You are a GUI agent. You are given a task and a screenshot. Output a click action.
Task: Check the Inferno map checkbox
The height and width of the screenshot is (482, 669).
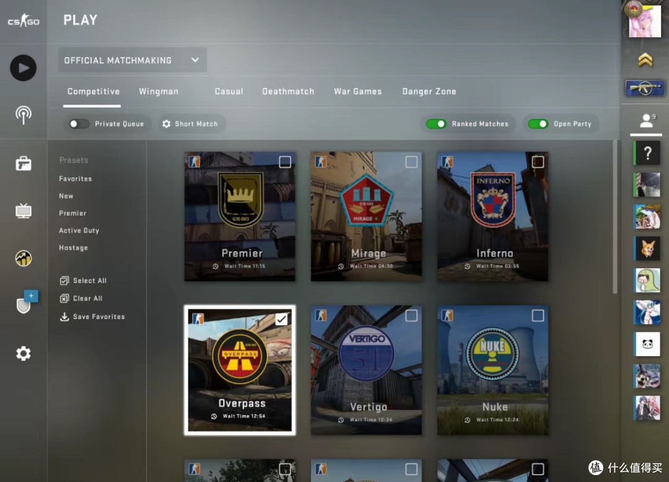(538, 162)
